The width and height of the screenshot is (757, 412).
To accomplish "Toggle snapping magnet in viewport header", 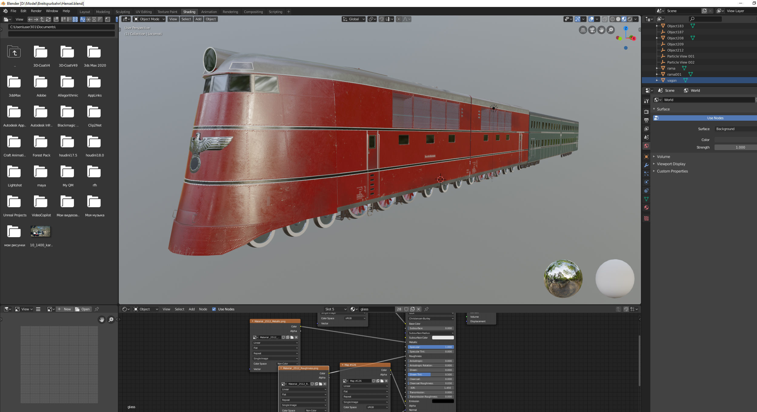I will (382, 19).
